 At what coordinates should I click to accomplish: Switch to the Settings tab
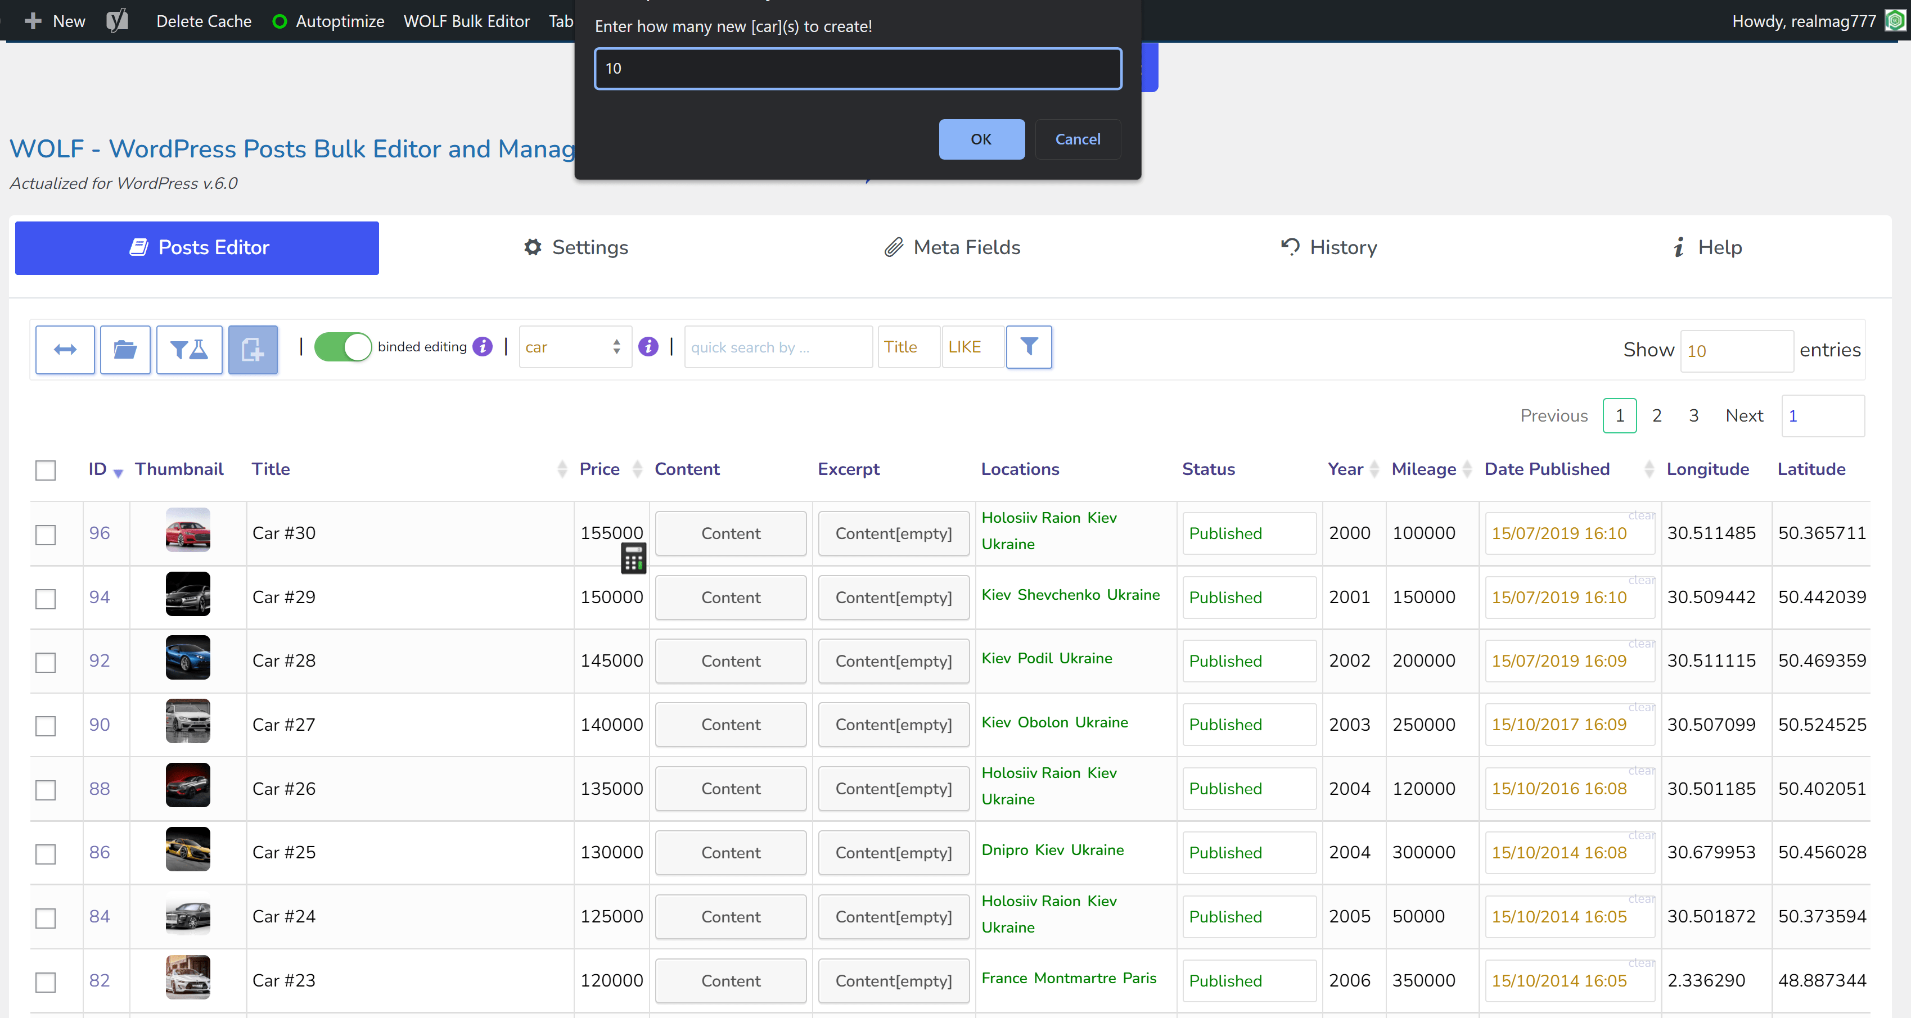click(576, 247)
